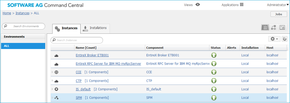Click in the Search Environments field
290x103 pixels.
tap(24, 26)
